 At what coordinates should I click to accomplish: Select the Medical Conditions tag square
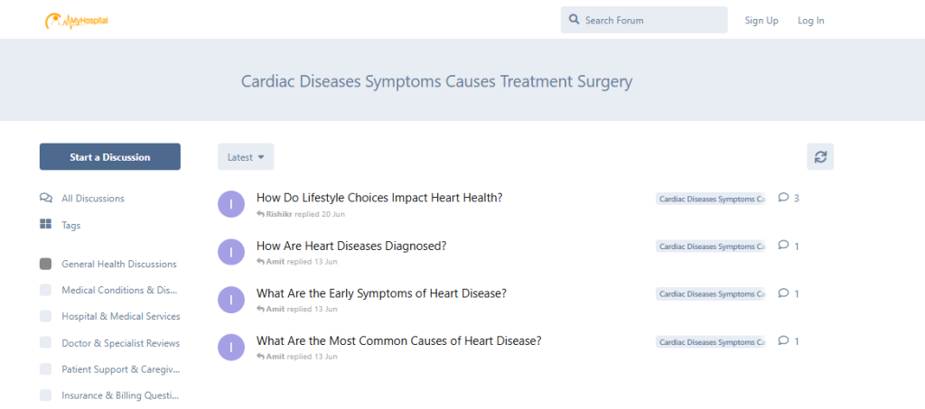pos(45,290)
